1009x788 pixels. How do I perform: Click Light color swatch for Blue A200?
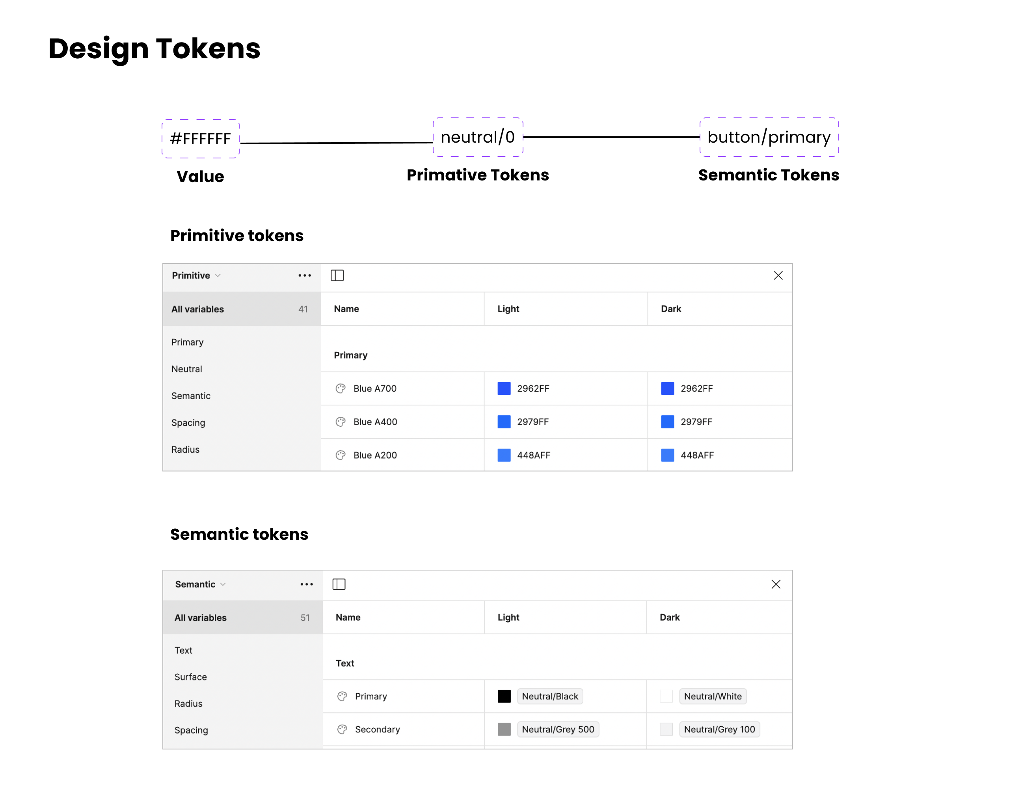pos(504,455)
